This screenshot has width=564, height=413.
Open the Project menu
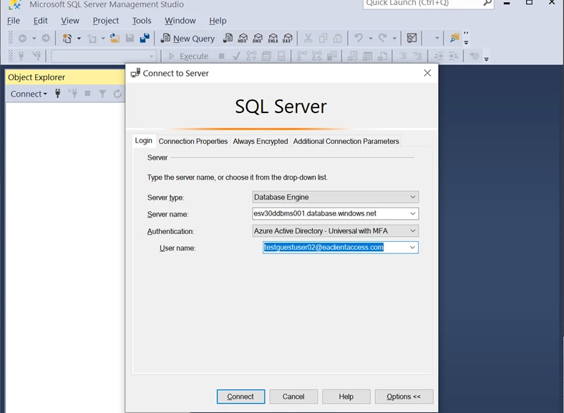pyautogui.click(x=106, y=21)
